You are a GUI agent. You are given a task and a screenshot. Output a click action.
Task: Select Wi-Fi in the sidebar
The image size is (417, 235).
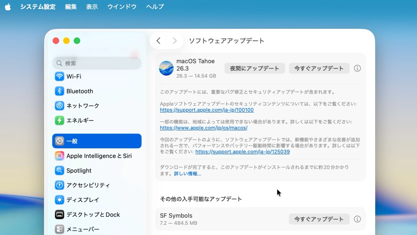pyautogui.click(x=73, y=76)
